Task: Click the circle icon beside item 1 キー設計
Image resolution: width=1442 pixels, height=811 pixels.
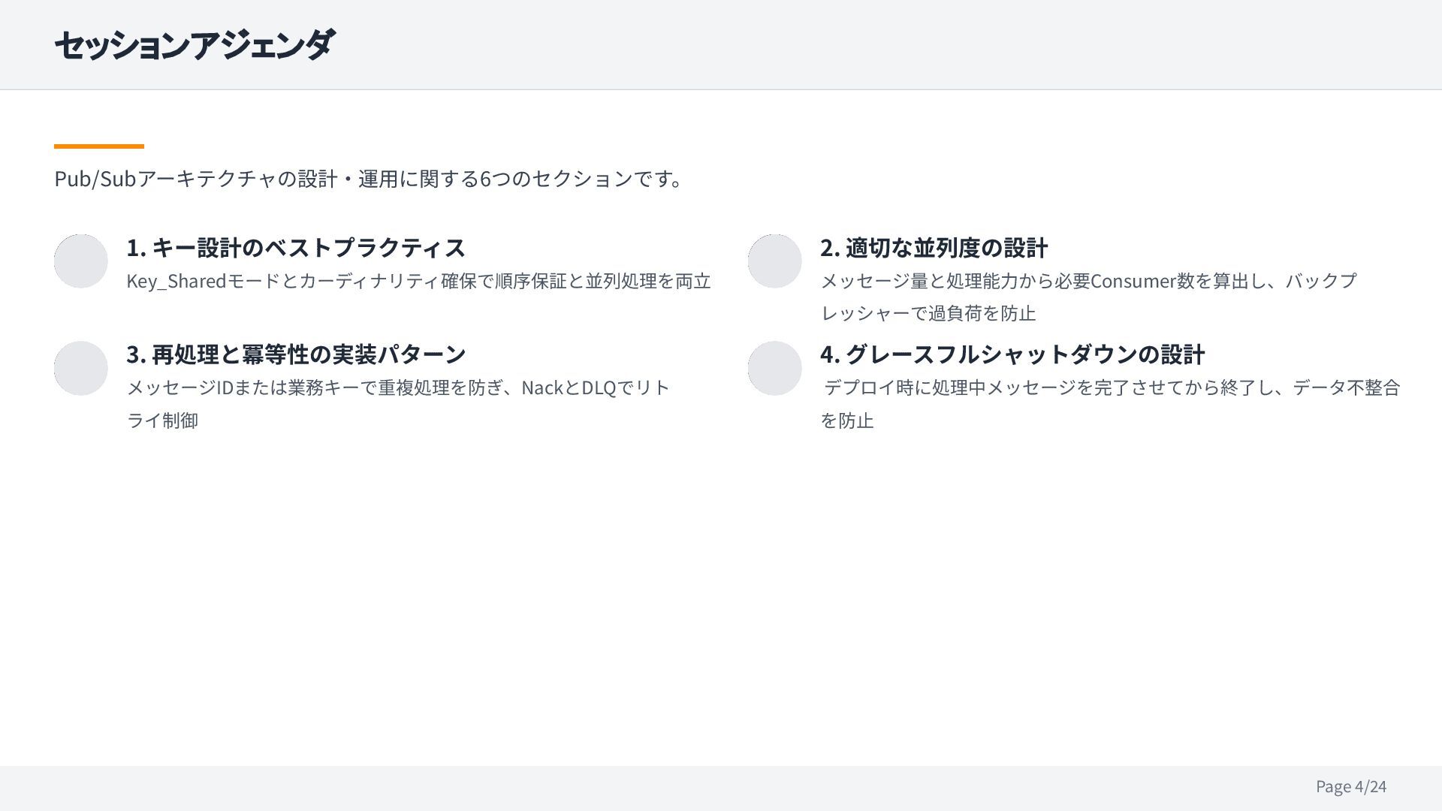Action: (x=81, y=261)
